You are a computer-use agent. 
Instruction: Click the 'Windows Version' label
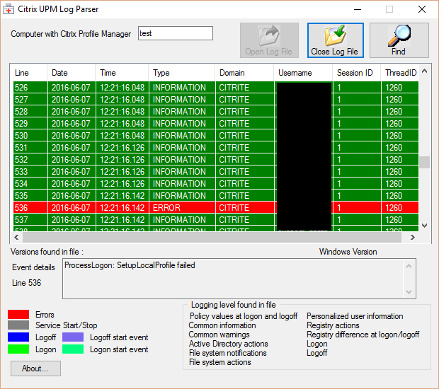click(x=348, y=252)
